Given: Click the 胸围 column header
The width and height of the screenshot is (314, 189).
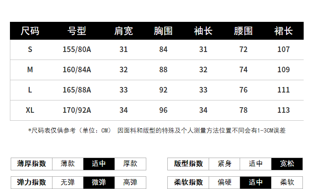Looking at the screenshot, I should [163, 31].
